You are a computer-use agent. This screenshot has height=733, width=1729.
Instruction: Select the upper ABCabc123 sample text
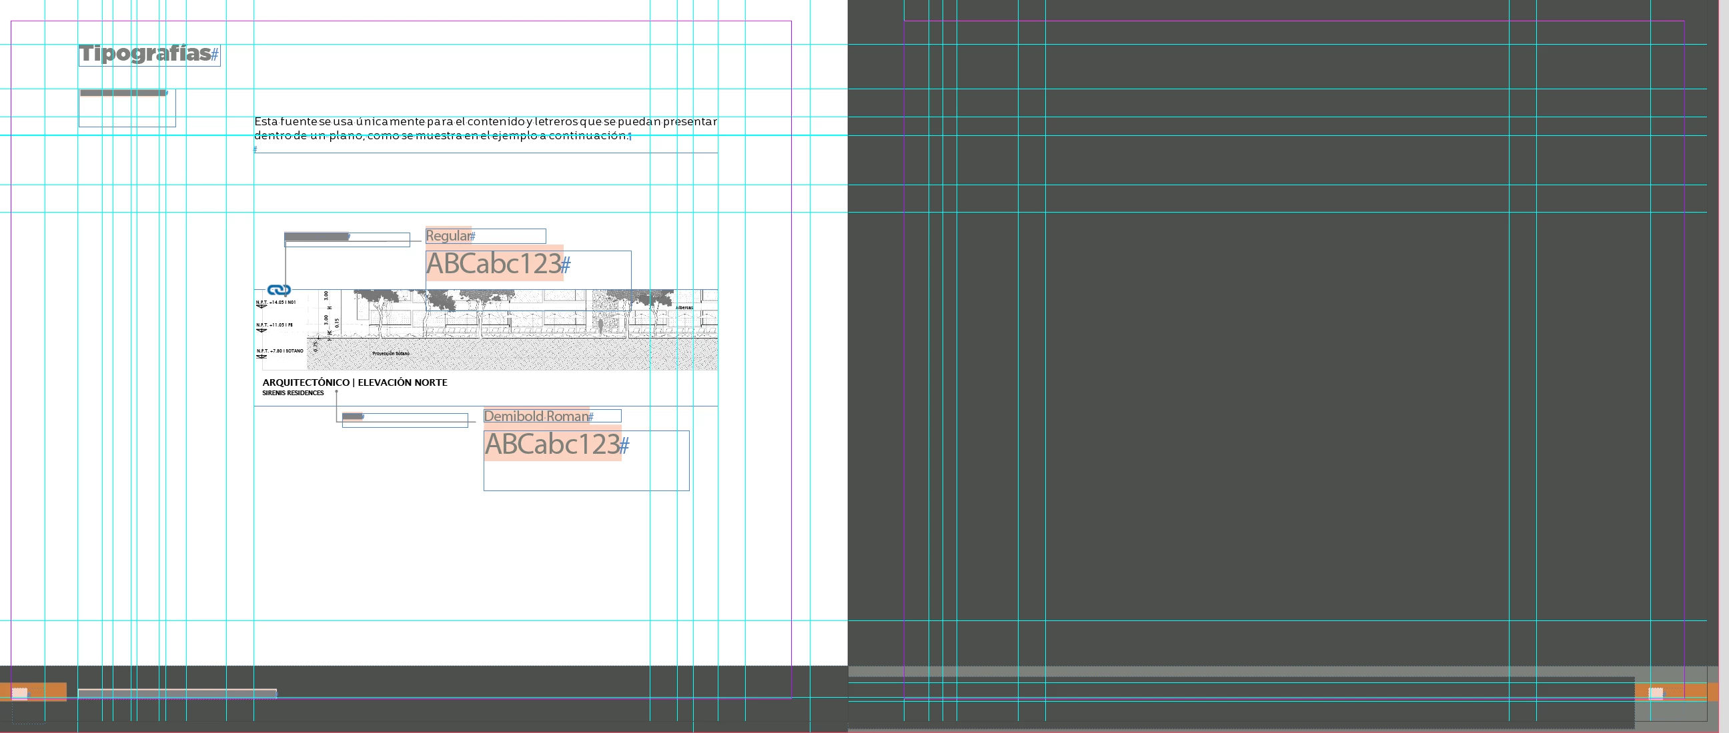click(494, 264)
